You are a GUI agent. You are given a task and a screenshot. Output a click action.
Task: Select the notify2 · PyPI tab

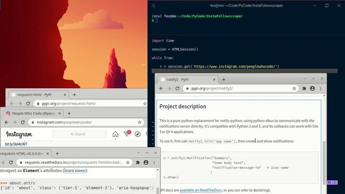[x=188, y=80]
